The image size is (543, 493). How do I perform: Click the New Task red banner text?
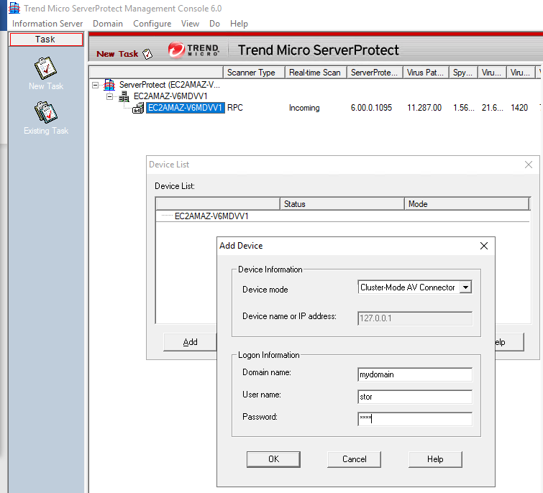[117, 54]
